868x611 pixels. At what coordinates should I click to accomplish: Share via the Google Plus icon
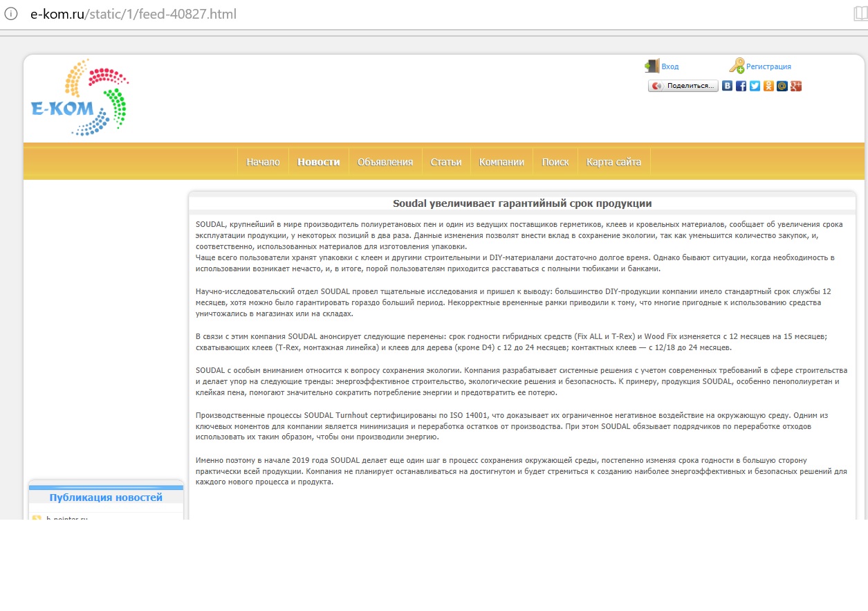tap(796, 86)
